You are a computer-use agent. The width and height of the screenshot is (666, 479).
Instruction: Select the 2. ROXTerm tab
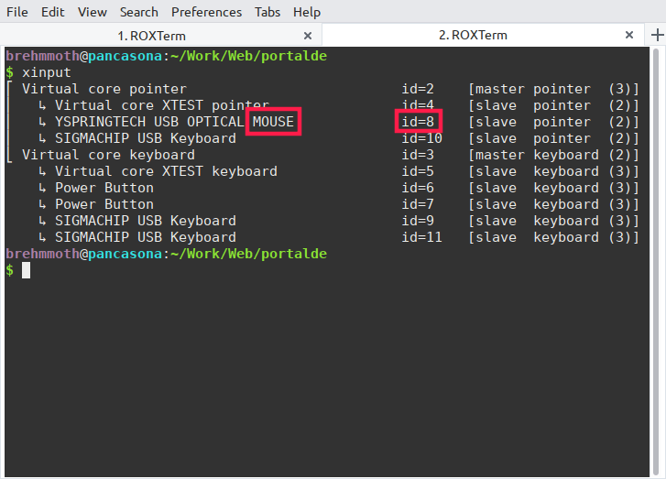(x=473, y=35)
